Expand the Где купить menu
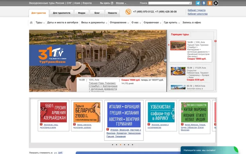 point(172,23)
